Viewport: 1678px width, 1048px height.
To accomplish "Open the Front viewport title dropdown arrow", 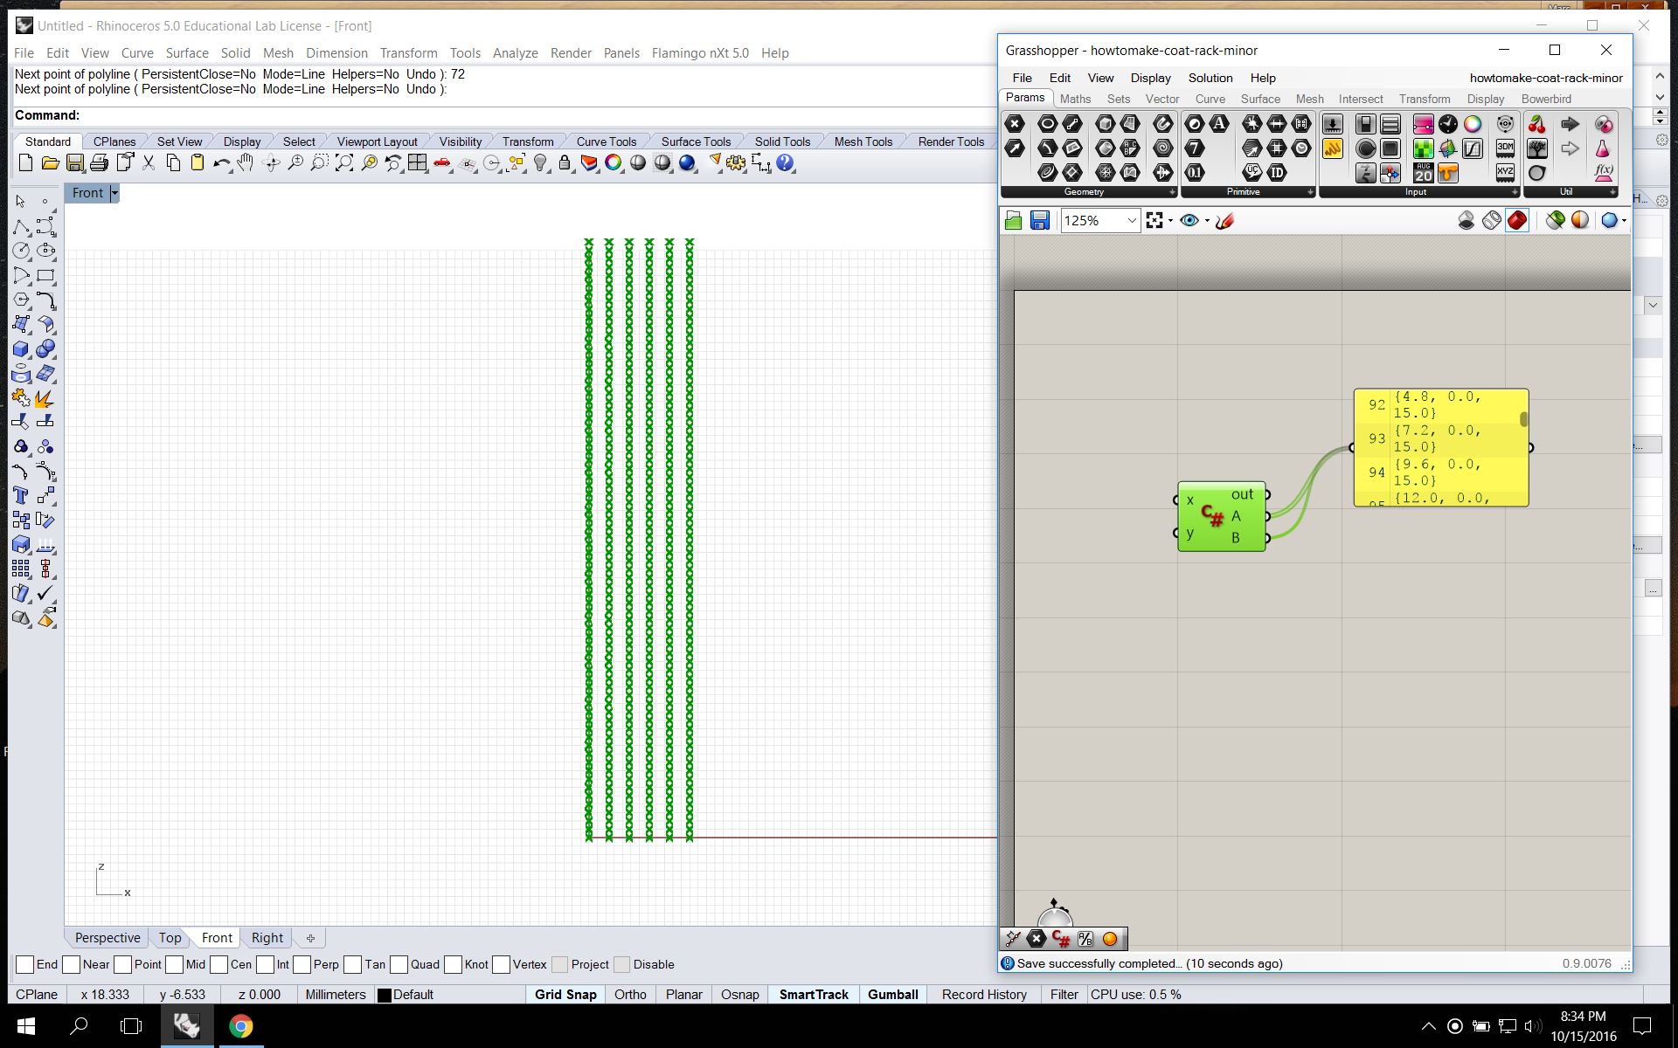I will click(x=114, y=193).
